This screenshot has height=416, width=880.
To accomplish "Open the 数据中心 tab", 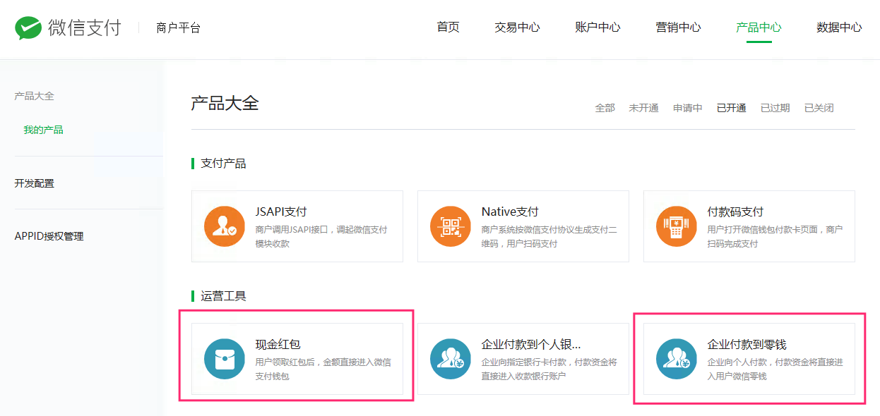I will point(839,27).
